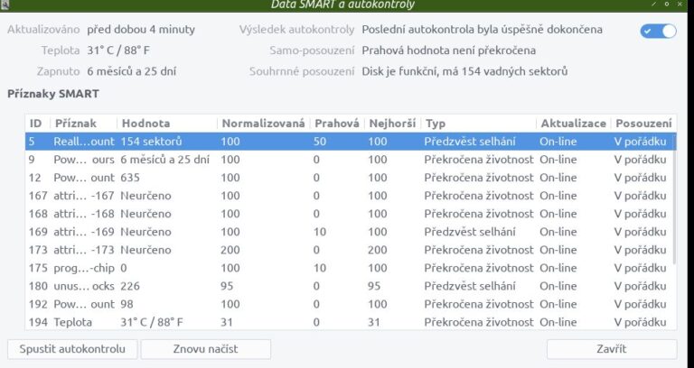The width and height of the screenshot is (694, 368).
Task: Close window via titlebar X icon
Action: [x=680, y=4]
